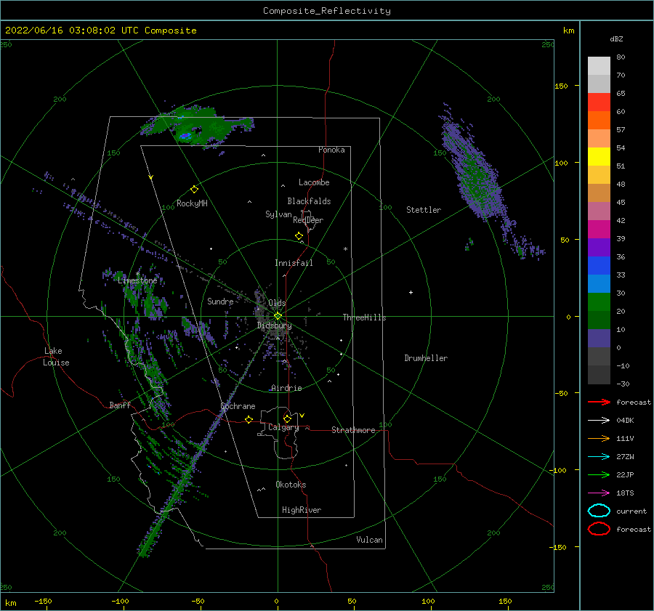Click the white plus marker west of Drumheller
Screen dimensions: 654x611
(x=411, y=292)
